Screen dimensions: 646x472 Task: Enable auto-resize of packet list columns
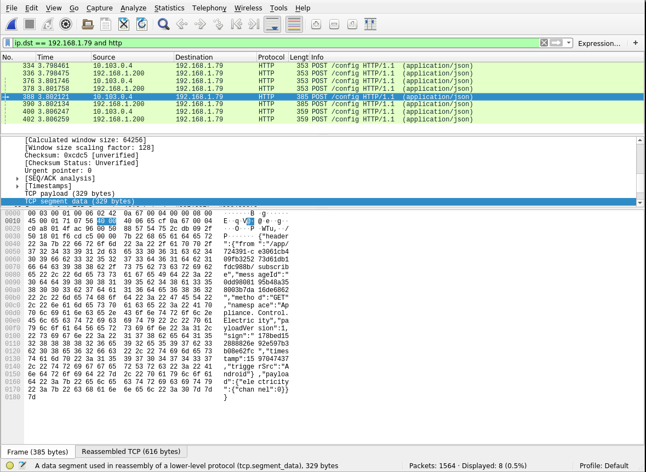click(x=370, y=24)
